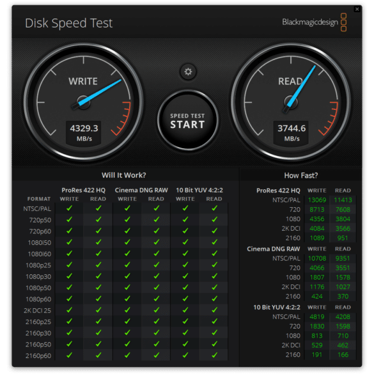
Task: Click the ProRes NTSC/PAL read value 11413
Action: (343, 200)
